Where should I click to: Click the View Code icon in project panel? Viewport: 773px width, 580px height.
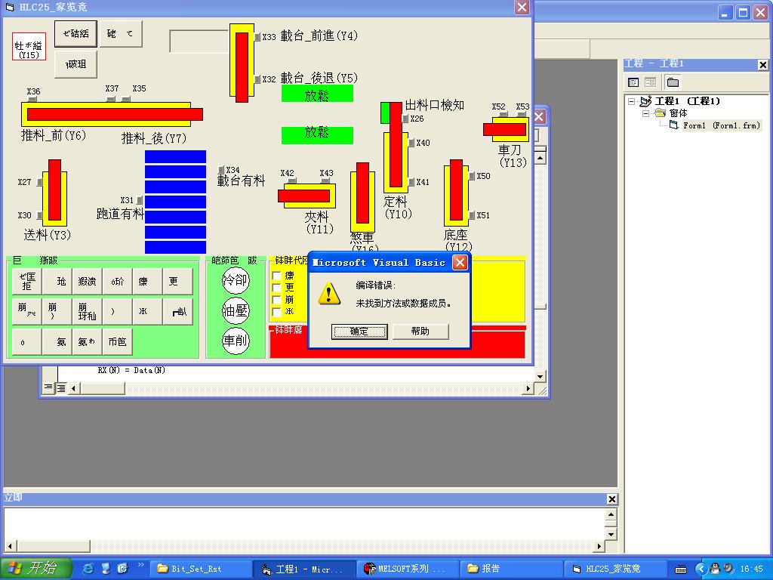point(633,82)
